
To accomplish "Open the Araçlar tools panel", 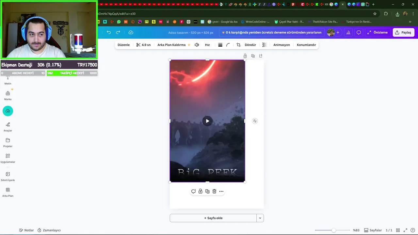I will click(8, 127).
